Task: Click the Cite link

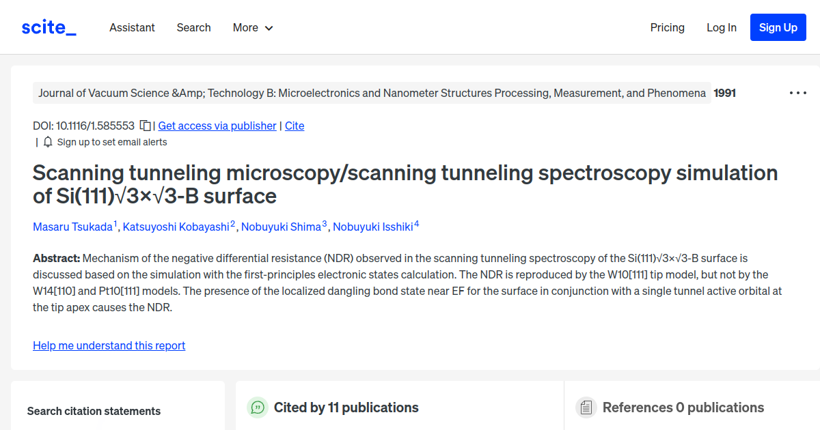Action: (x=295, y=126)
